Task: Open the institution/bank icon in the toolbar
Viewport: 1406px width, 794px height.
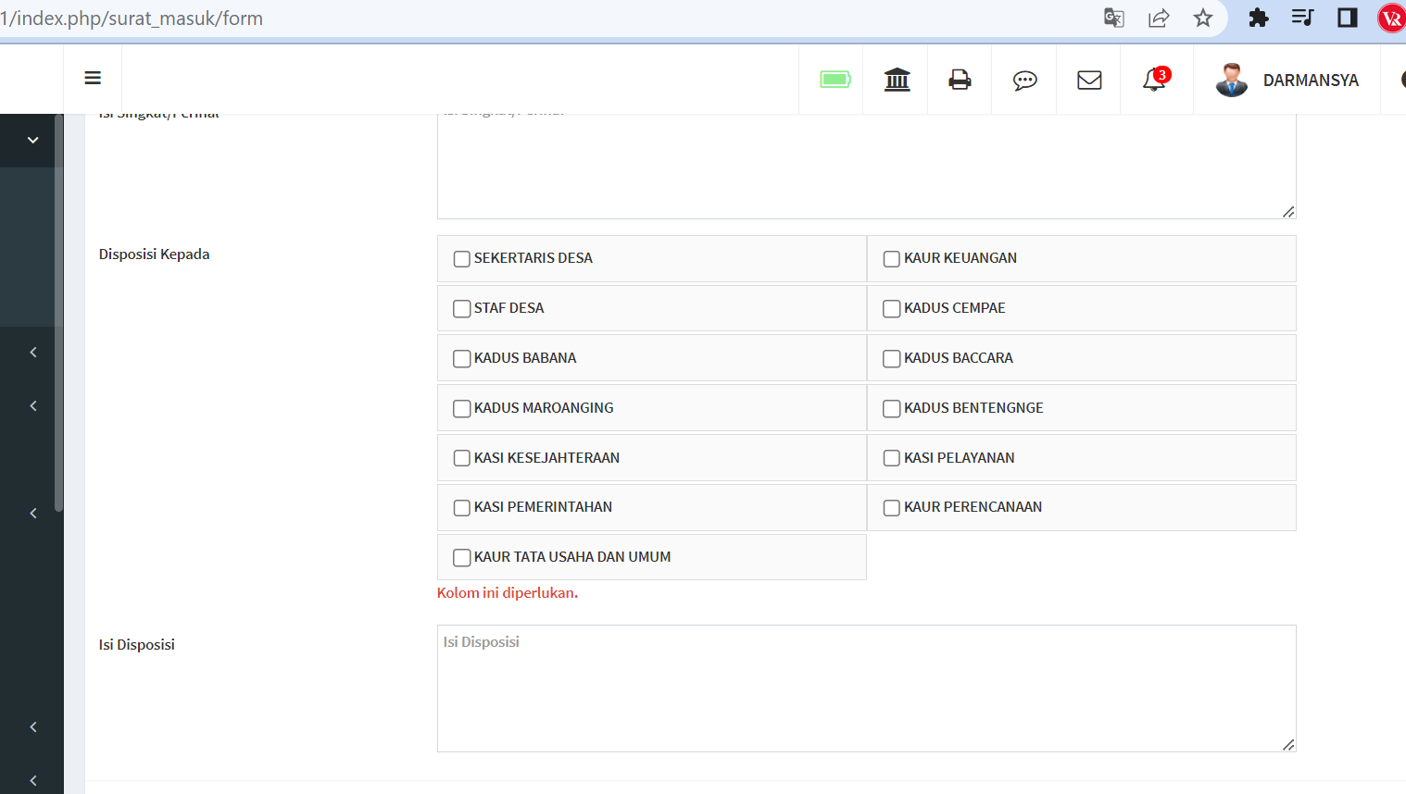Action: tap(896, 80)
